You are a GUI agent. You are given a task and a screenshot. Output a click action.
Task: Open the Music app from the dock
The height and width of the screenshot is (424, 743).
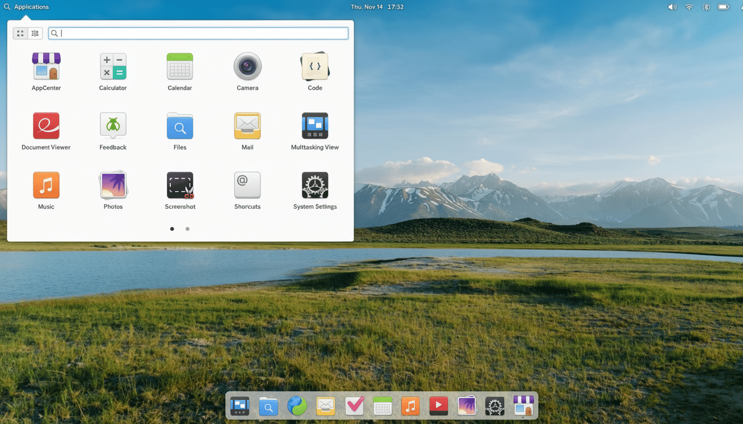pos(410,406)
